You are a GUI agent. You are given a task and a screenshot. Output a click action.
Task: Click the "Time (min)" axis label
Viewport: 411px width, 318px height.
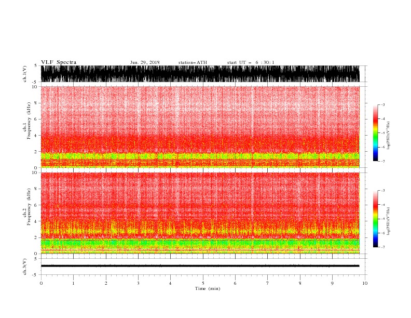(208, 288)
